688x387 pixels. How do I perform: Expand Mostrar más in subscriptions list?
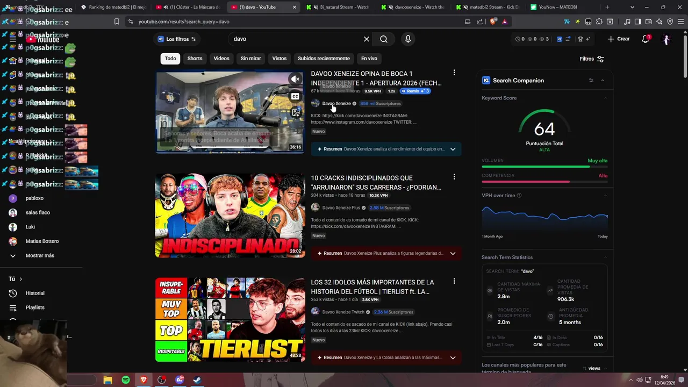coord(40,256)
